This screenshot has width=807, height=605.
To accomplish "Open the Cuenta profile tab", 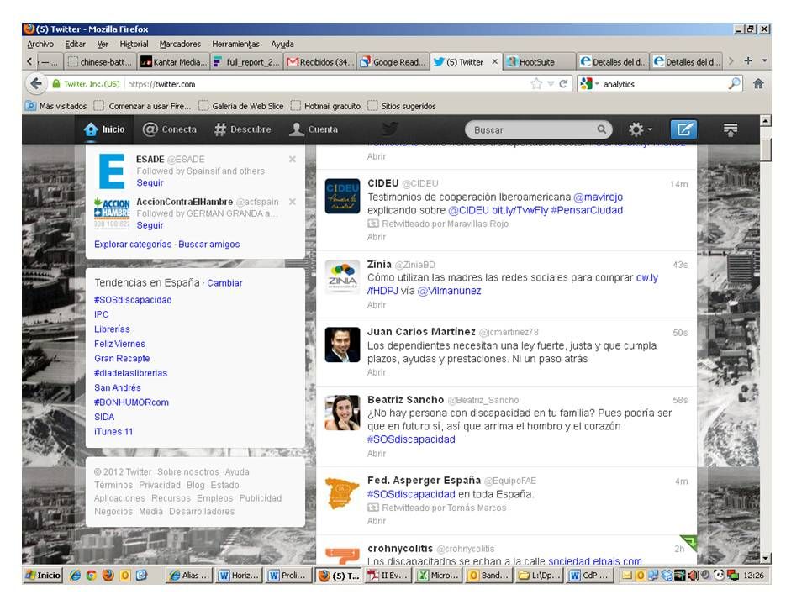I will 314,129.
